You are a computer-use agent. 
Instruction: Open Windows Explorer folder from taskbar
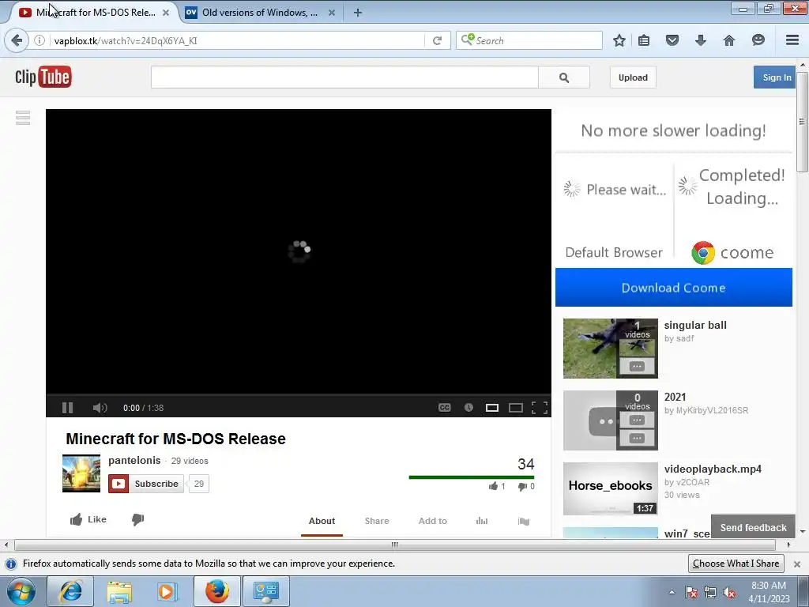tap(119, 591)
